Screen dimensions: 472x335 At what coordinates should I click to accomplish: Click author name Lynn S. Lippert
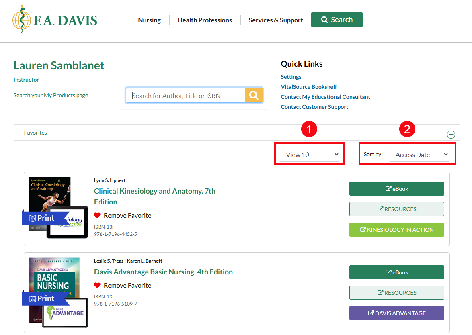110,180
